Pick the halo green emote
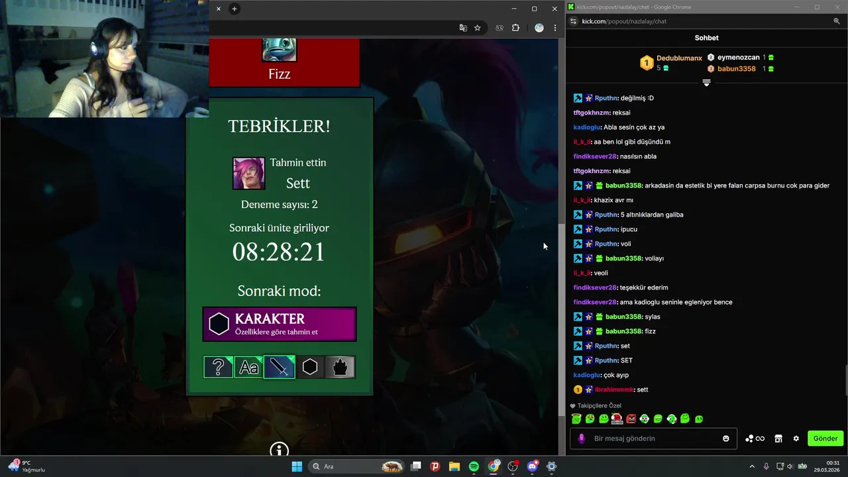Screen dimensions: 848x477 [x=576, y=419]
